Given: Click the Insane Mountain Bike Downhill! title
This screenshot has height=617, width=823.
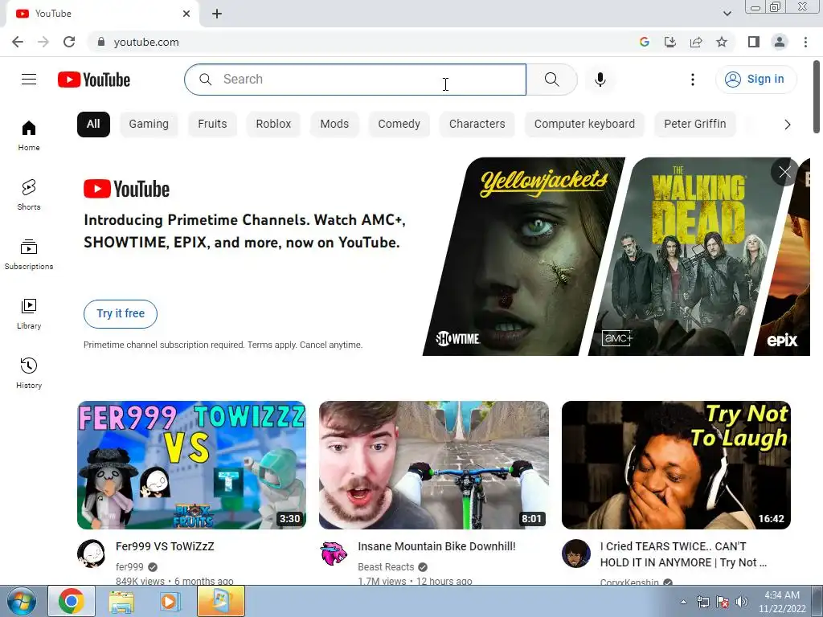Looking at the screenshot, I should (436, 546).
